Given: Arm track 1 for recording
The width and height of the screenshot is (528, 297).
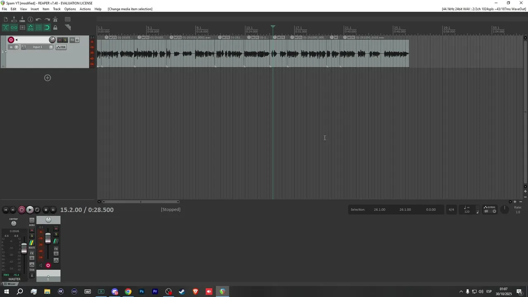Looking at the screenshot, I should (x=11, y=40).
